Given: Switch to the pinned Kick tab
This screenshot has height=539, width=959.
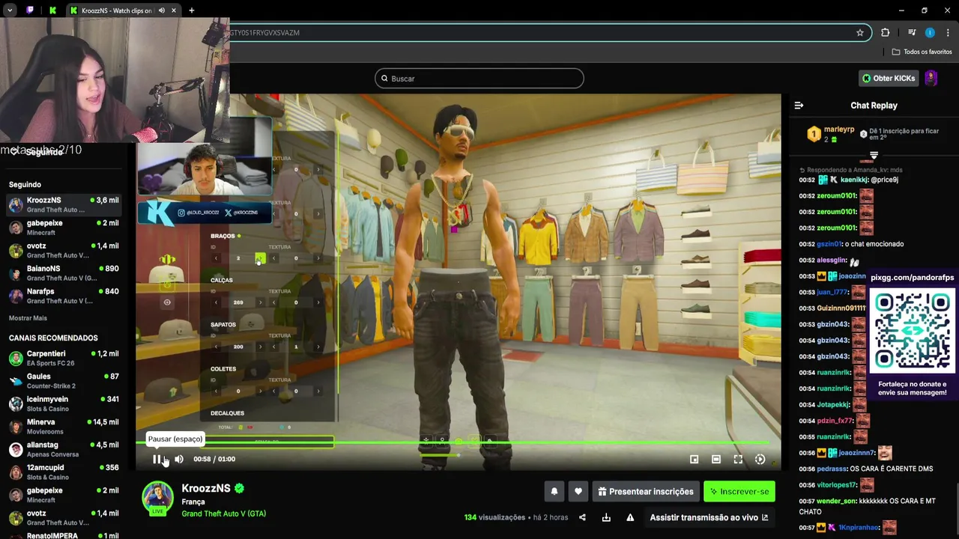Looking at the screenshot, I should [x=52, y=10].
